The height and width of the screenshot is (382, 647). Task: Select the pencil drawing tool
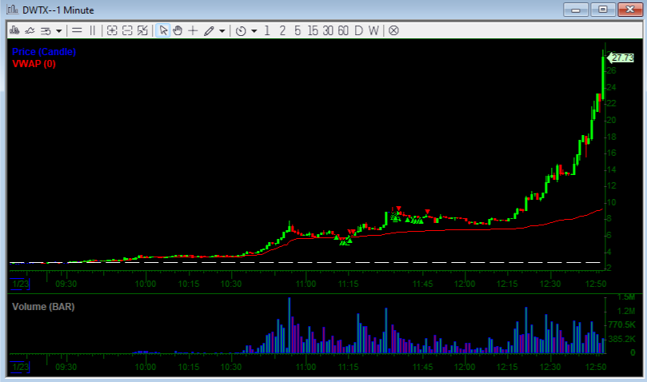point(210,30)
